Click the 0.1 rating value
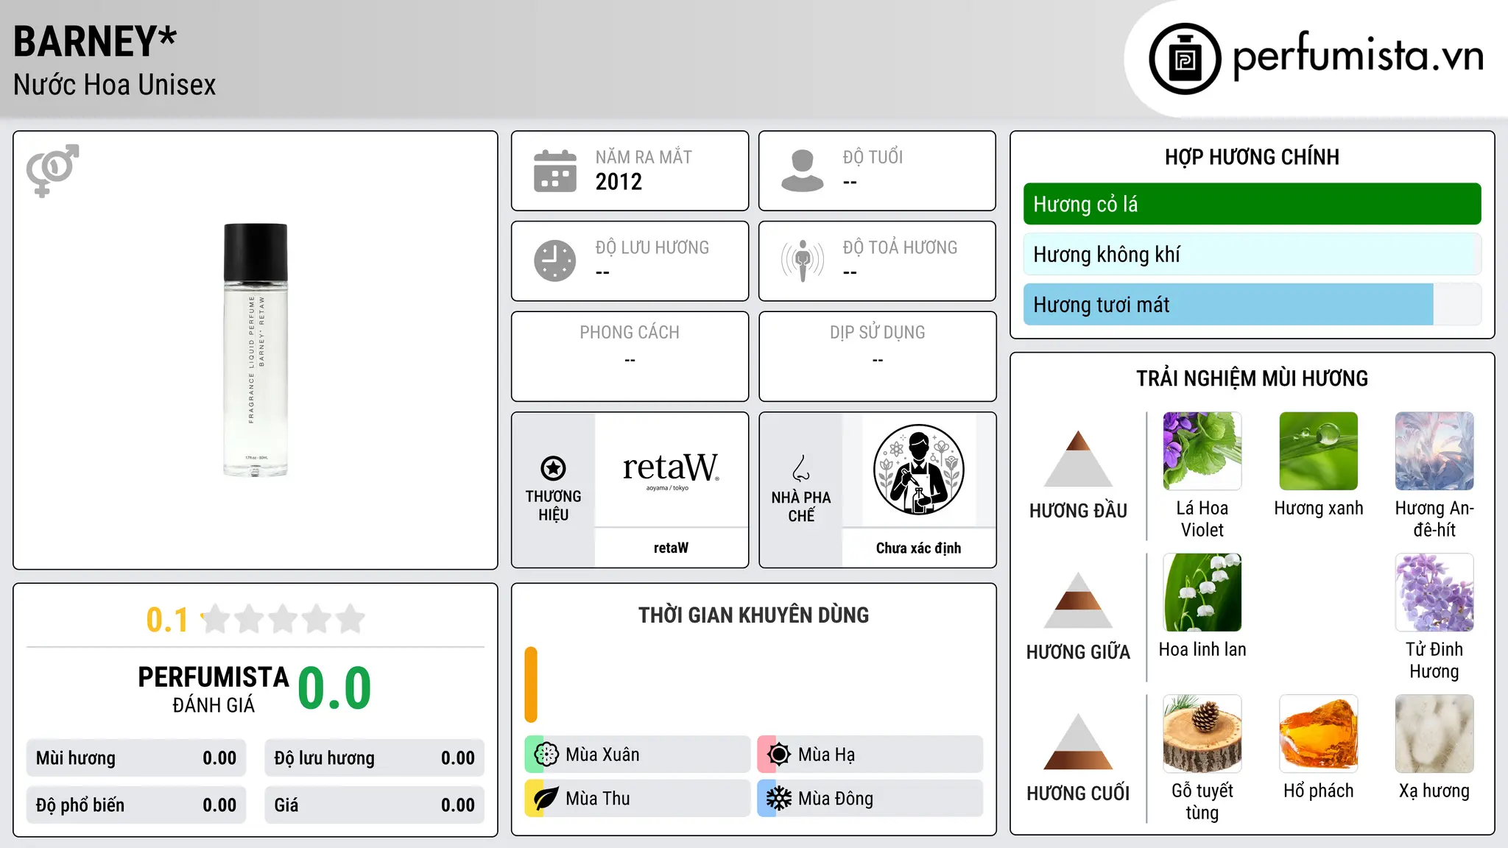The image size is (1508, 848). [x=167, y=620]
